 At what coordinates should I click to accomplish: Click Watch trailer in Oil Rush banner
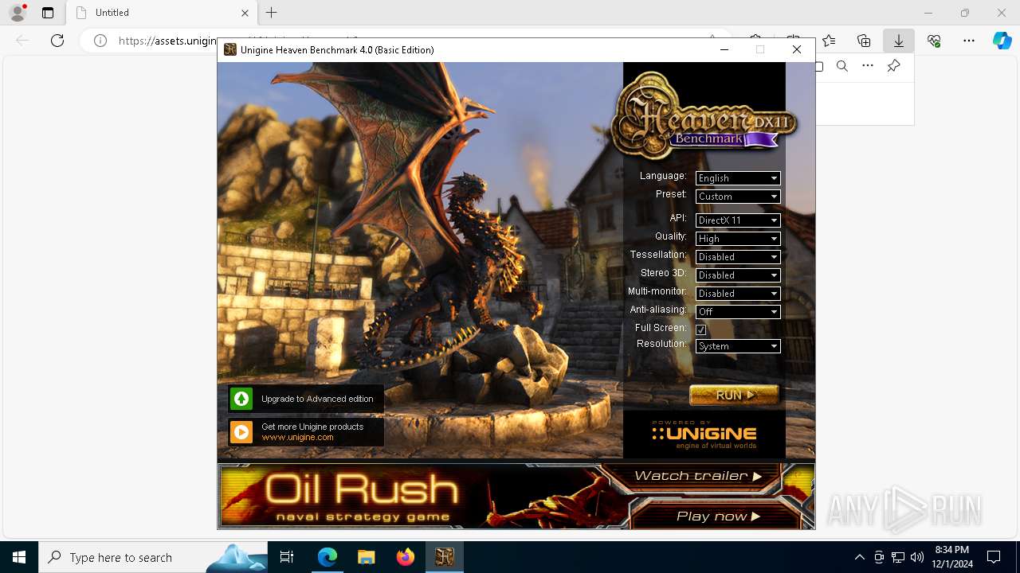pyautogui.click(x=699, y=476)
